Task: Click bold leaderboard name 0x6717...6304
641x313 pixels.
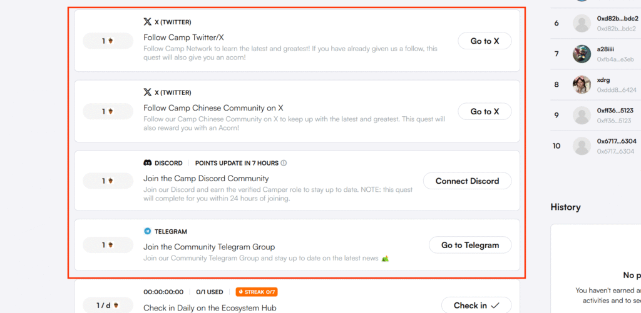Action: point(617,141)
